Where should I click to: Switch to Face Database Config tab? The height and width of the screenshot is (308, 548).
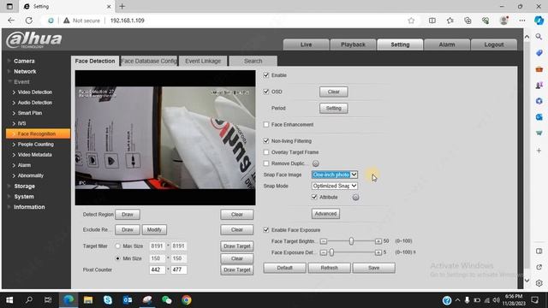tap(149, 61)
